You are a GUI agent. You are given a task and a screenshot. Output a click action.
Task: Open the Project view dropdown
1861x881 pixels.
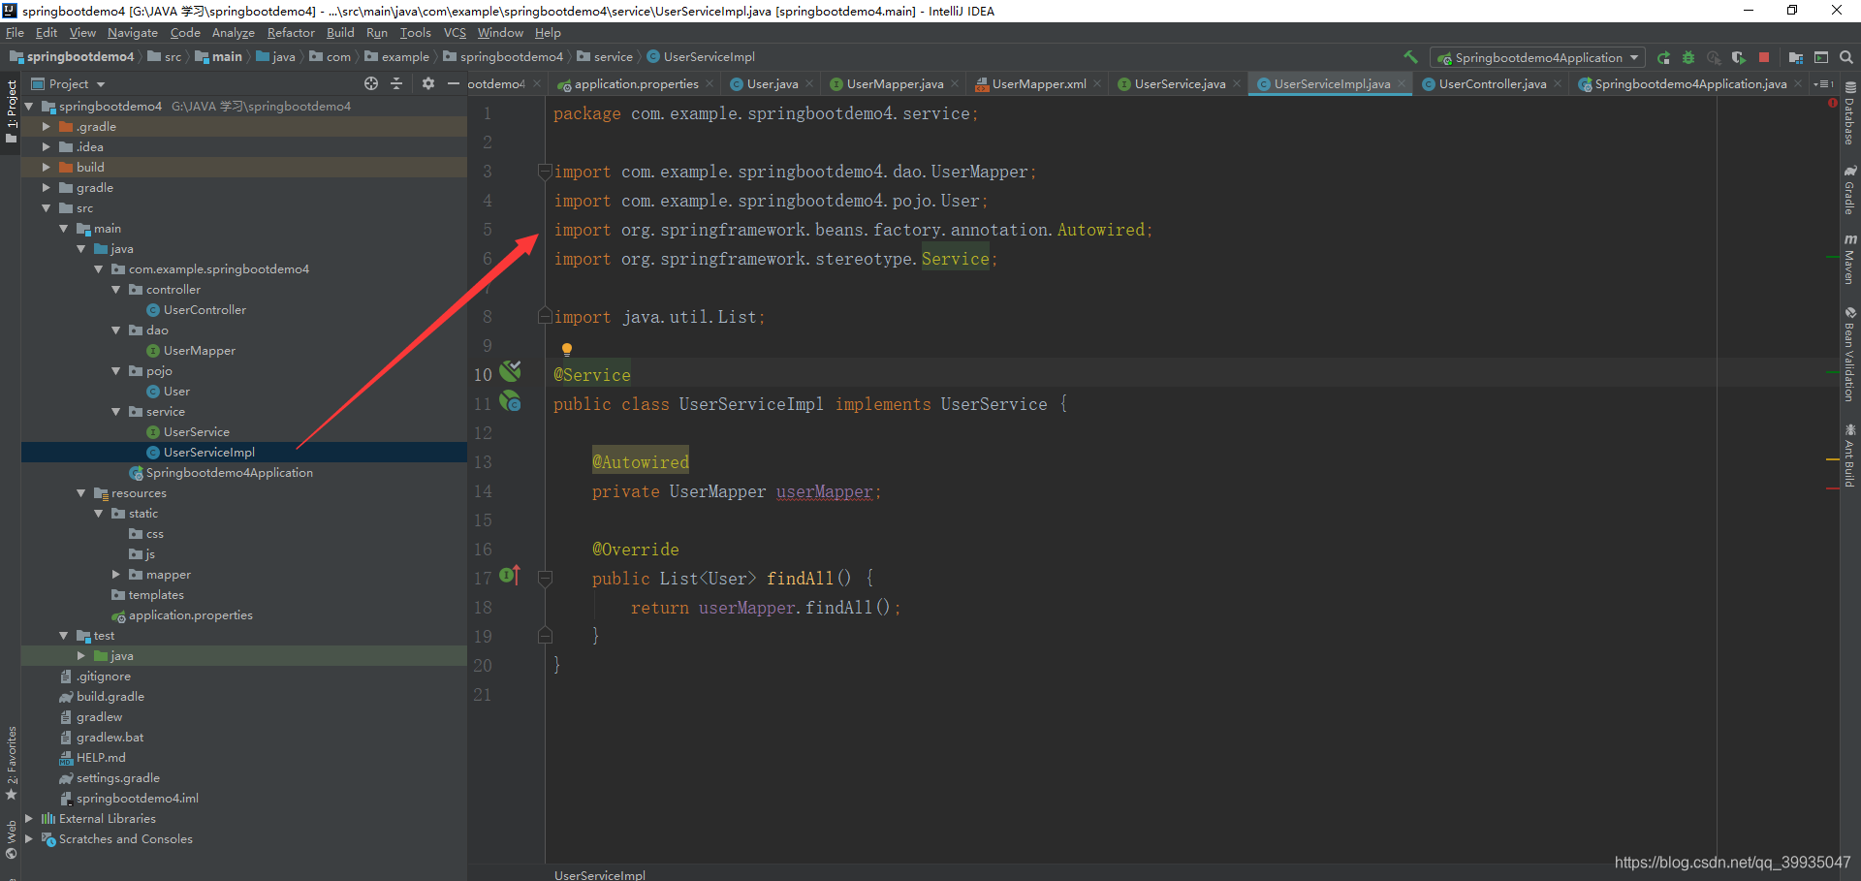pyautogui.click(x=68, y=84)
